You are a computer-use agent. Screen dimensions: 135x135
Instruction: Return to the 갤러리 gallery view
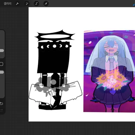click(x=7, y=4)
